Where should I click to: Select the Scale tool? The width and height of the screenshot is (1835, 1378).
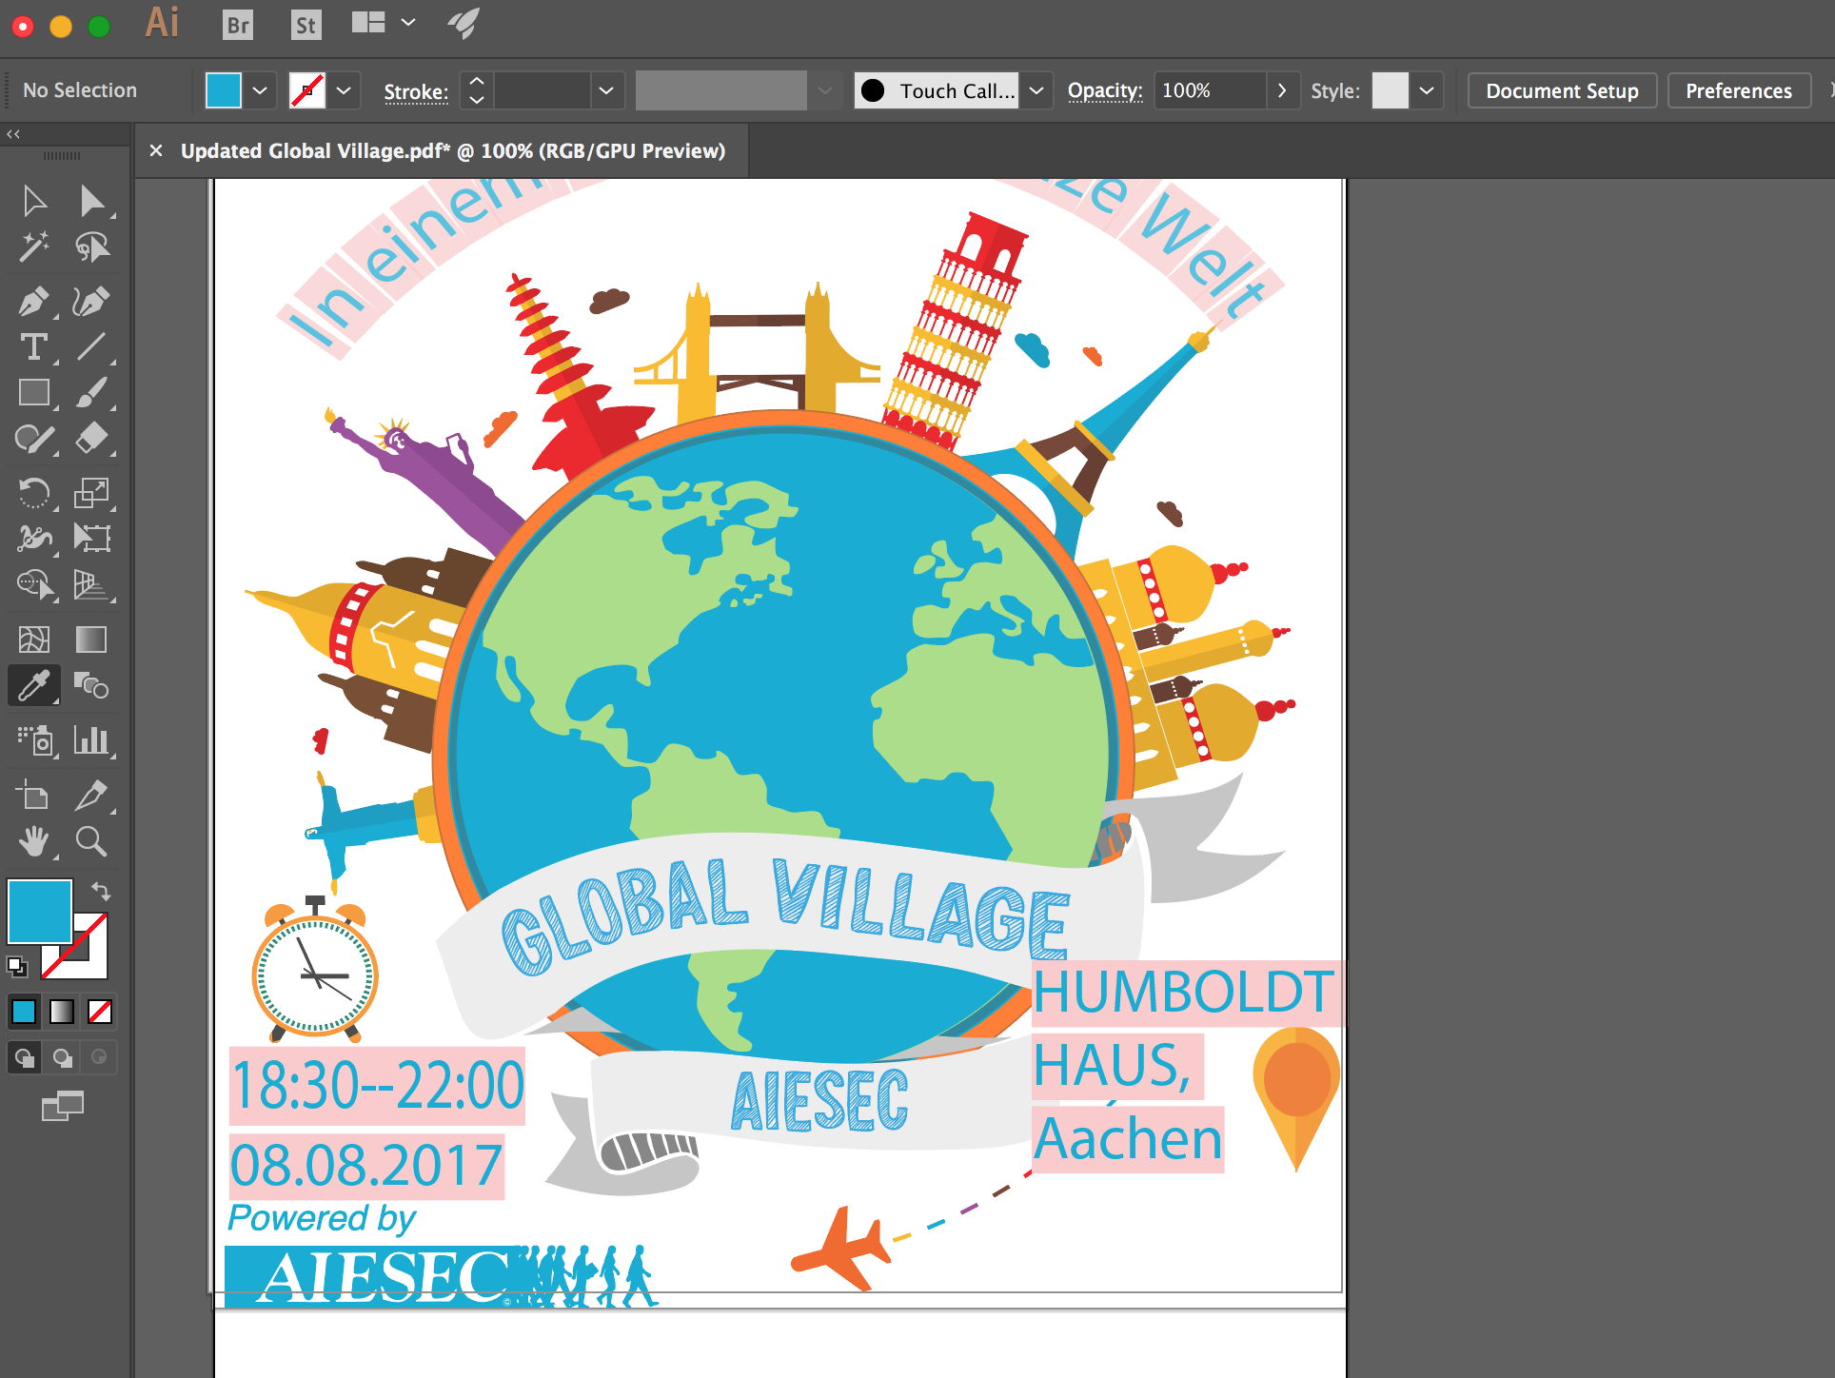(x=91, y=493)
